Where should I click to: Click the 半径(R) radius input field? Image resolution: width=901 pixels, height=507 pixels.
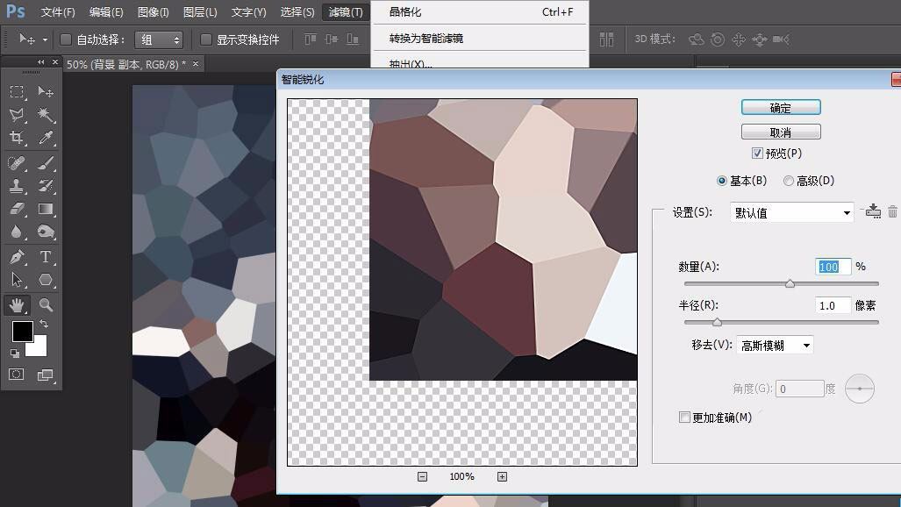(x=832, y=305)
